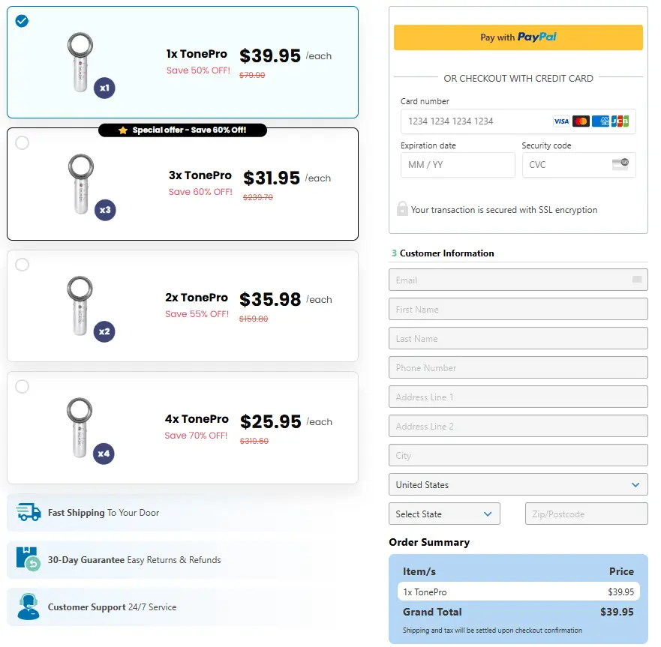Viewport: 661px width, 647px height.
Task: Expand the state selector chevron
Action: point(489,514)
